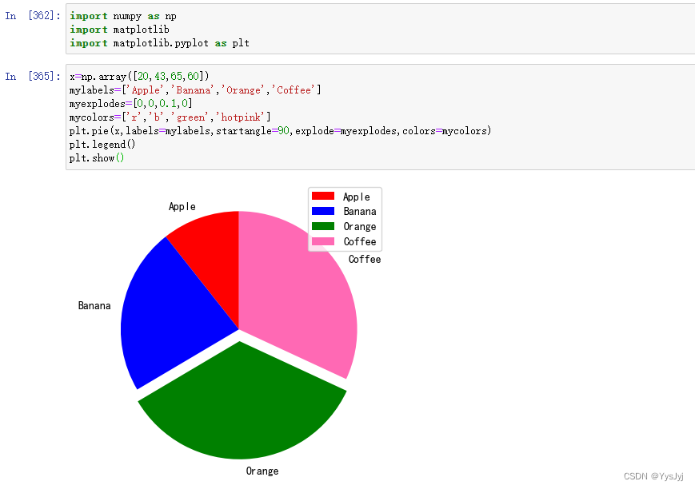Click the plt.show() line
The width and height of the screenshot is (695, 489).
point(97,158)
